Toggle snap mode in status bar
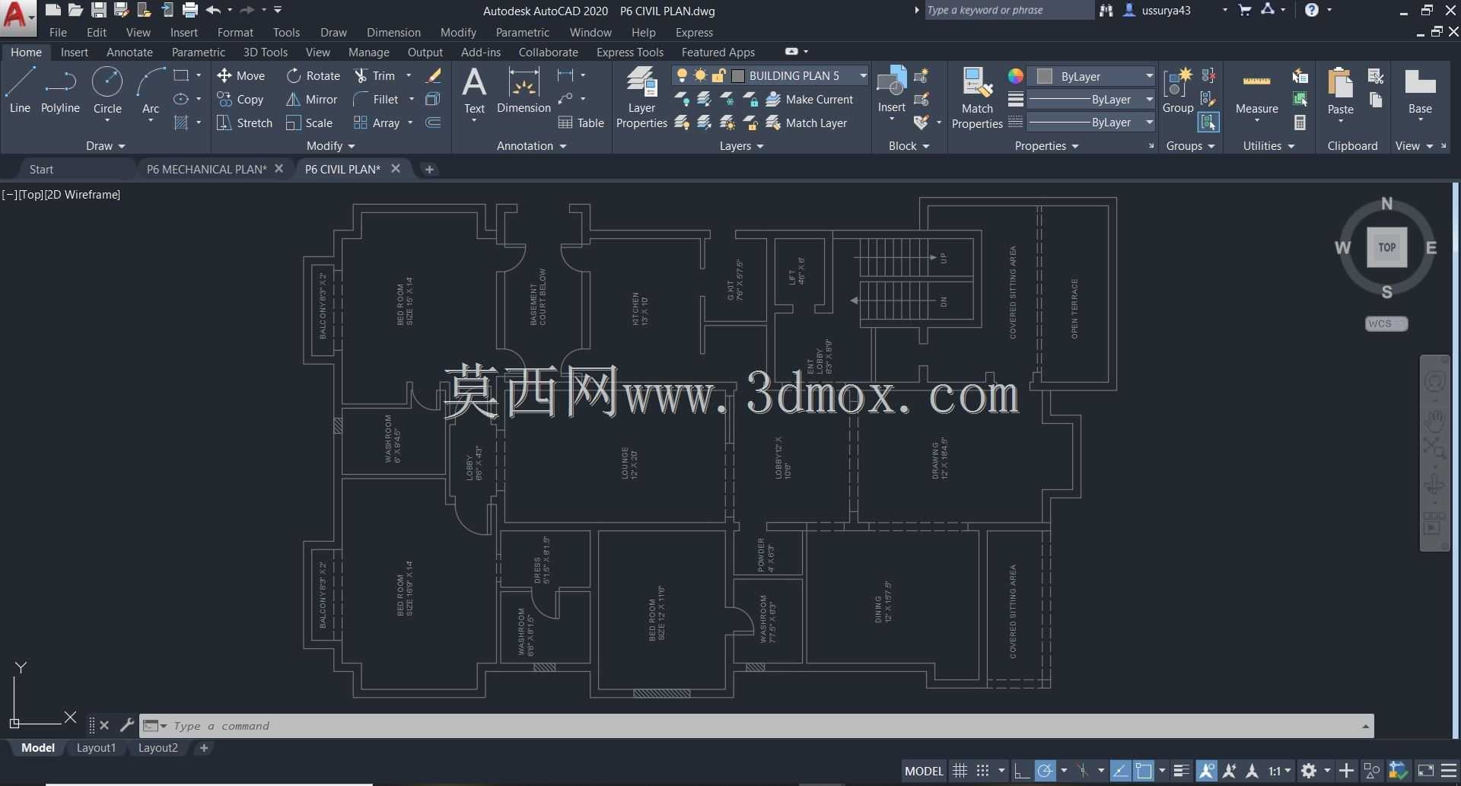 point(982,771)
